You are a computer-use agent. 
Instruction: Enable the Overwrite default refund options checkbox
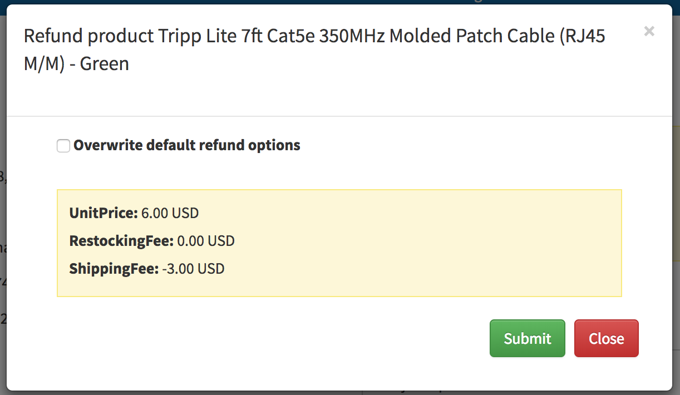tap(63, 146)
